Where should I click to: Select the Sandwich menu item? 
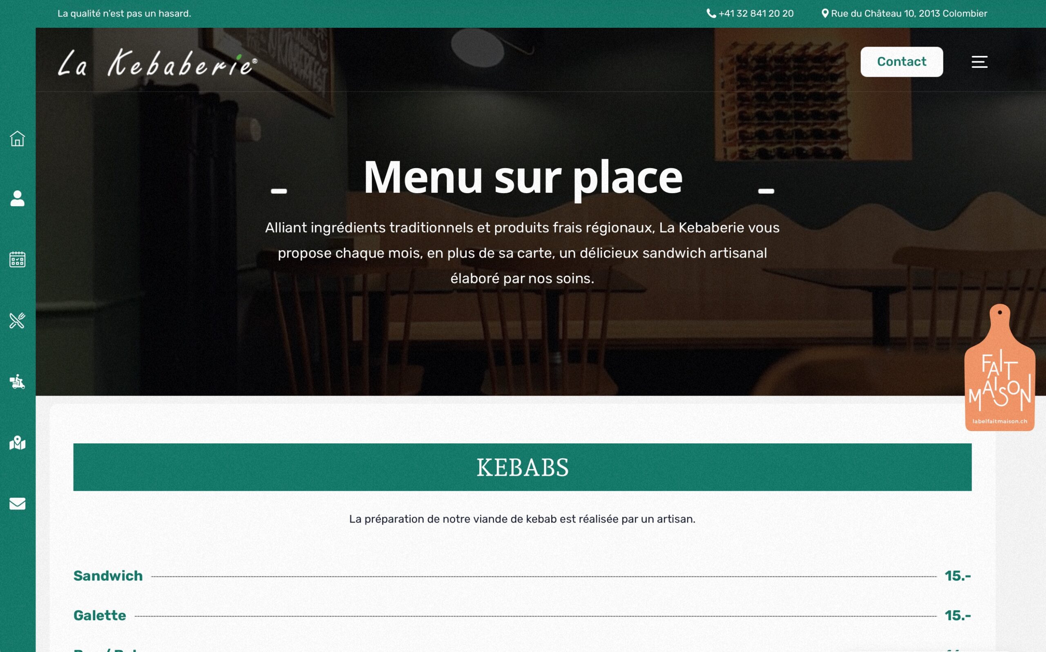(108, 576)
